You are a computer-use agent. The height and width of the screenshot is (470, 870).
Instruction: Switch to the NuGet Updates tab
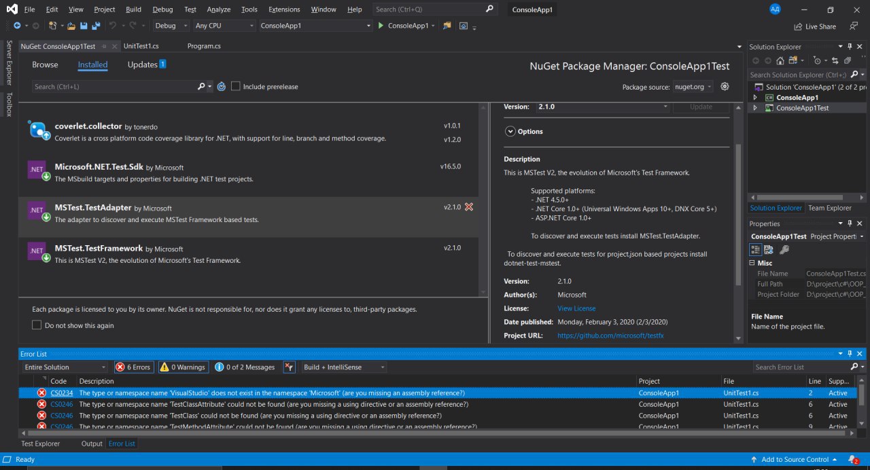146,65
